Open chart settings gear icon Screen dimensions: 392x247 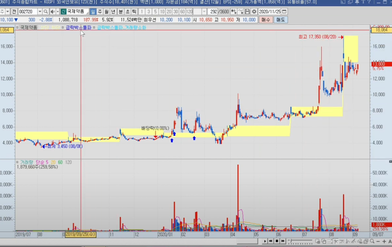254,12
